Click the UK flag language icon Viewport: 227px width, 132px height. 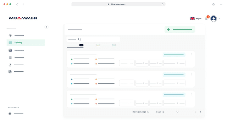[x=192, y=18]
